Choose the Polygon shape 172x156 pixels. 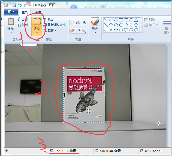[x=131, y=20]
